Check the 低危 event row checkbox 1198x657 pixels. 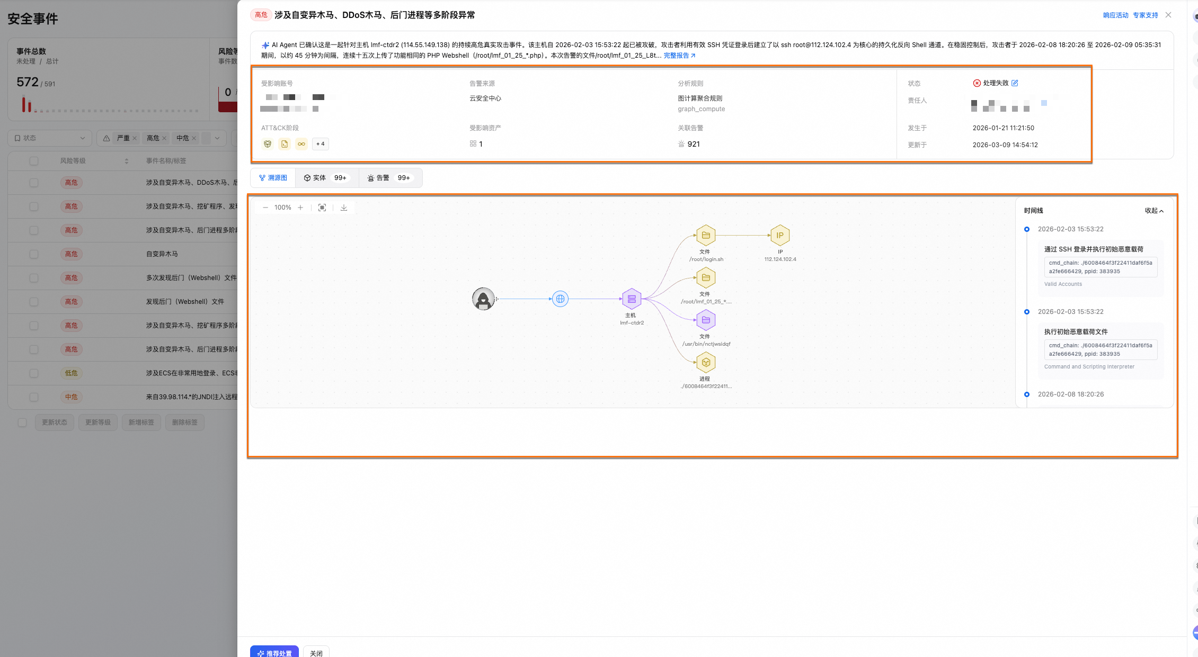34,373
